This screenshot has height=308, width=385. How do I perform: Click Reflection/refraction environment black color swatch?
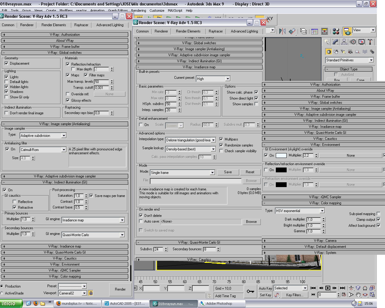281,170
